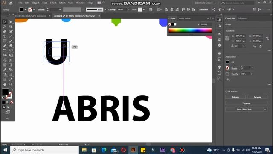Click the Stroke link in Appearance
Screen dimensions: 273x154
(x=234, y=68)
